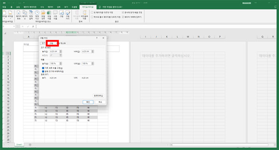Open the Help ribbon tab
Image resolution: width=279 pixels, height=150 pixels.
(75, 7)
